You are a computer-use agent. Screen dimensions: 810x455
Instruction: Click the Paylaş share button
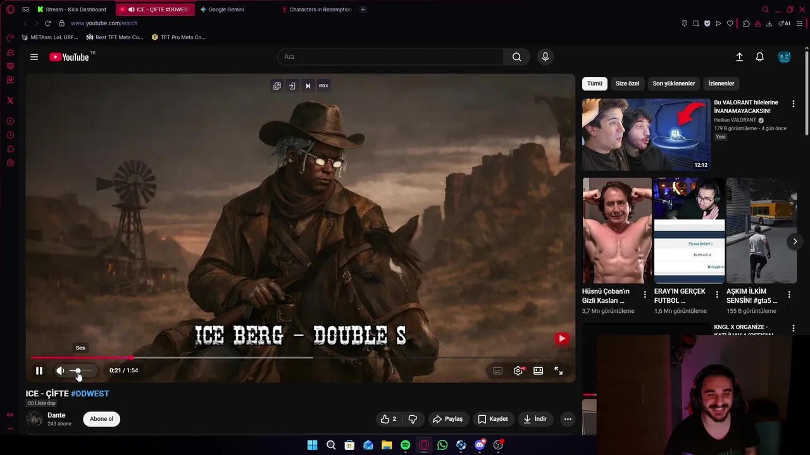click(448, 419)
